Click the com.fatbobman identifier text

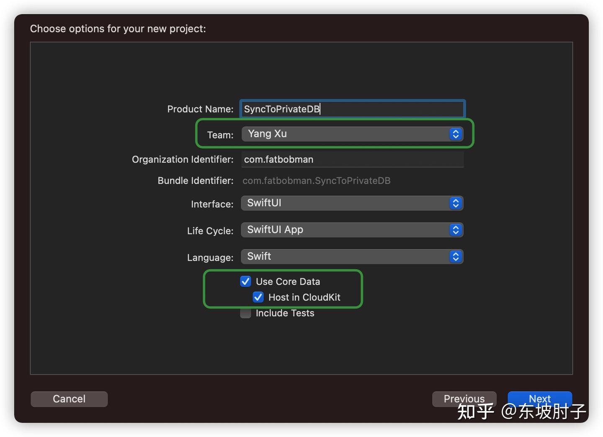tap(278, 159)
